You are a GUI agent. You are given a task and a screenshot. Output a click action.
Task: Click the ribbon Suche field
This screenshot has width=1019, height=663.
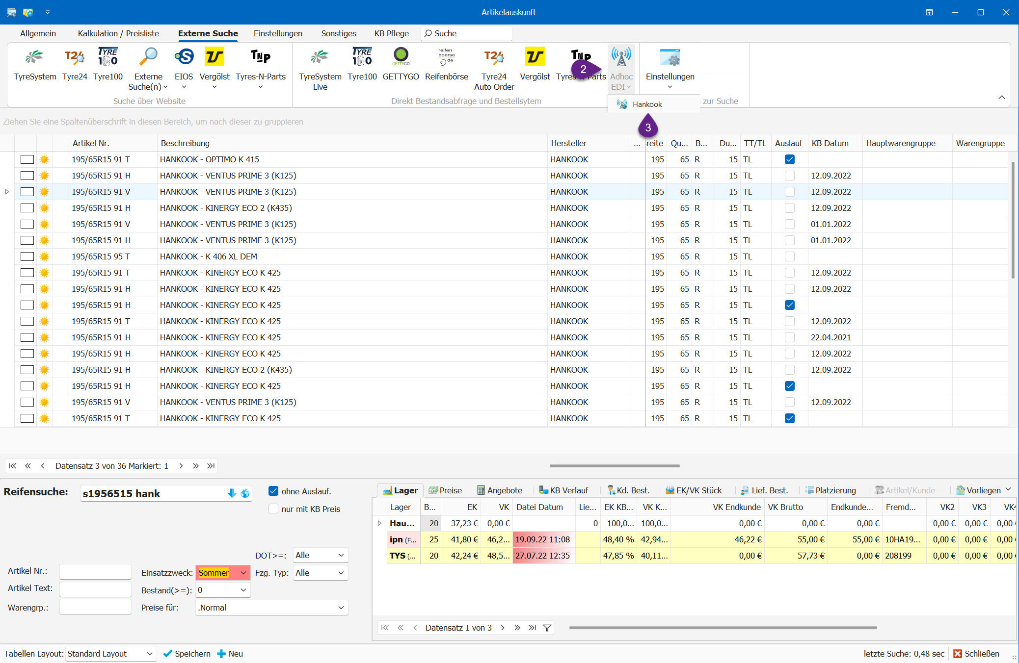466,33
